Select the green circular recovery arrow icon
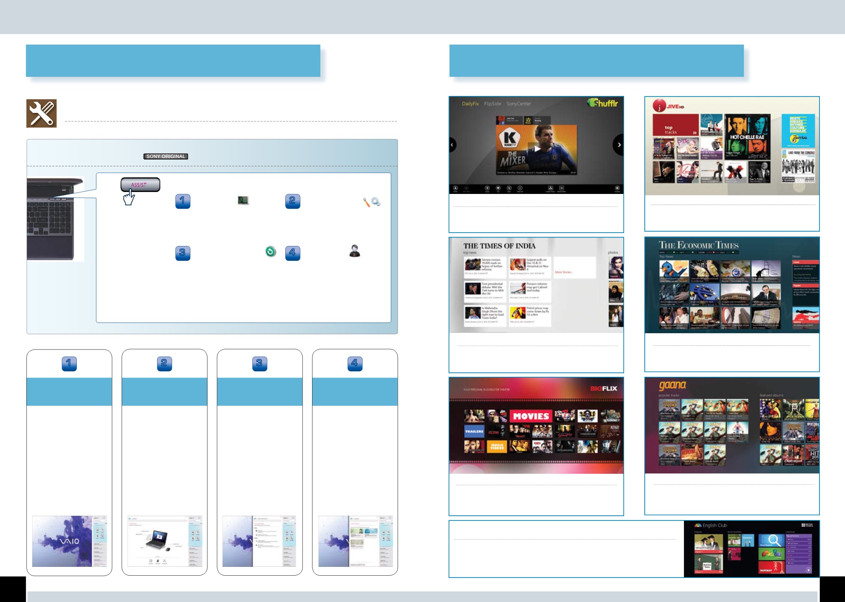 click(270, 252)
